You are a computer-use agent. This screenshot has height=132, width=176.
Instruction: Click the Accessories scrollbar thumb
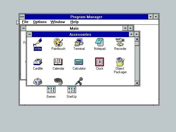pyautogui.click(x=137, y=43)
